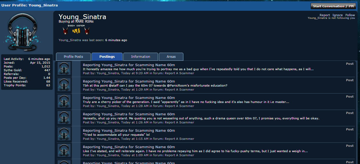Viewport: 360px width, 164px height.
Task: Open the Report A Scammer forum link on the 1:09 AM post
Action: [179, 155]
